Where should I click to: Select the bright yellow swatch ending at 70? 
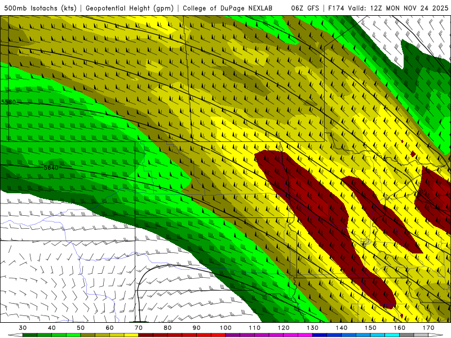[x=131, y=335]
